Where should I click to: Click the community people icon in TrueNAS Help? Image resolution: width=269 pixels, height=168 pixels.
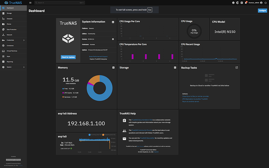(x=124, y=131)
